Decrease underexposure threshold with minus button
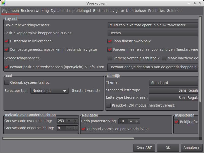The width and height of the screenshot is (204, 153). 69,128
